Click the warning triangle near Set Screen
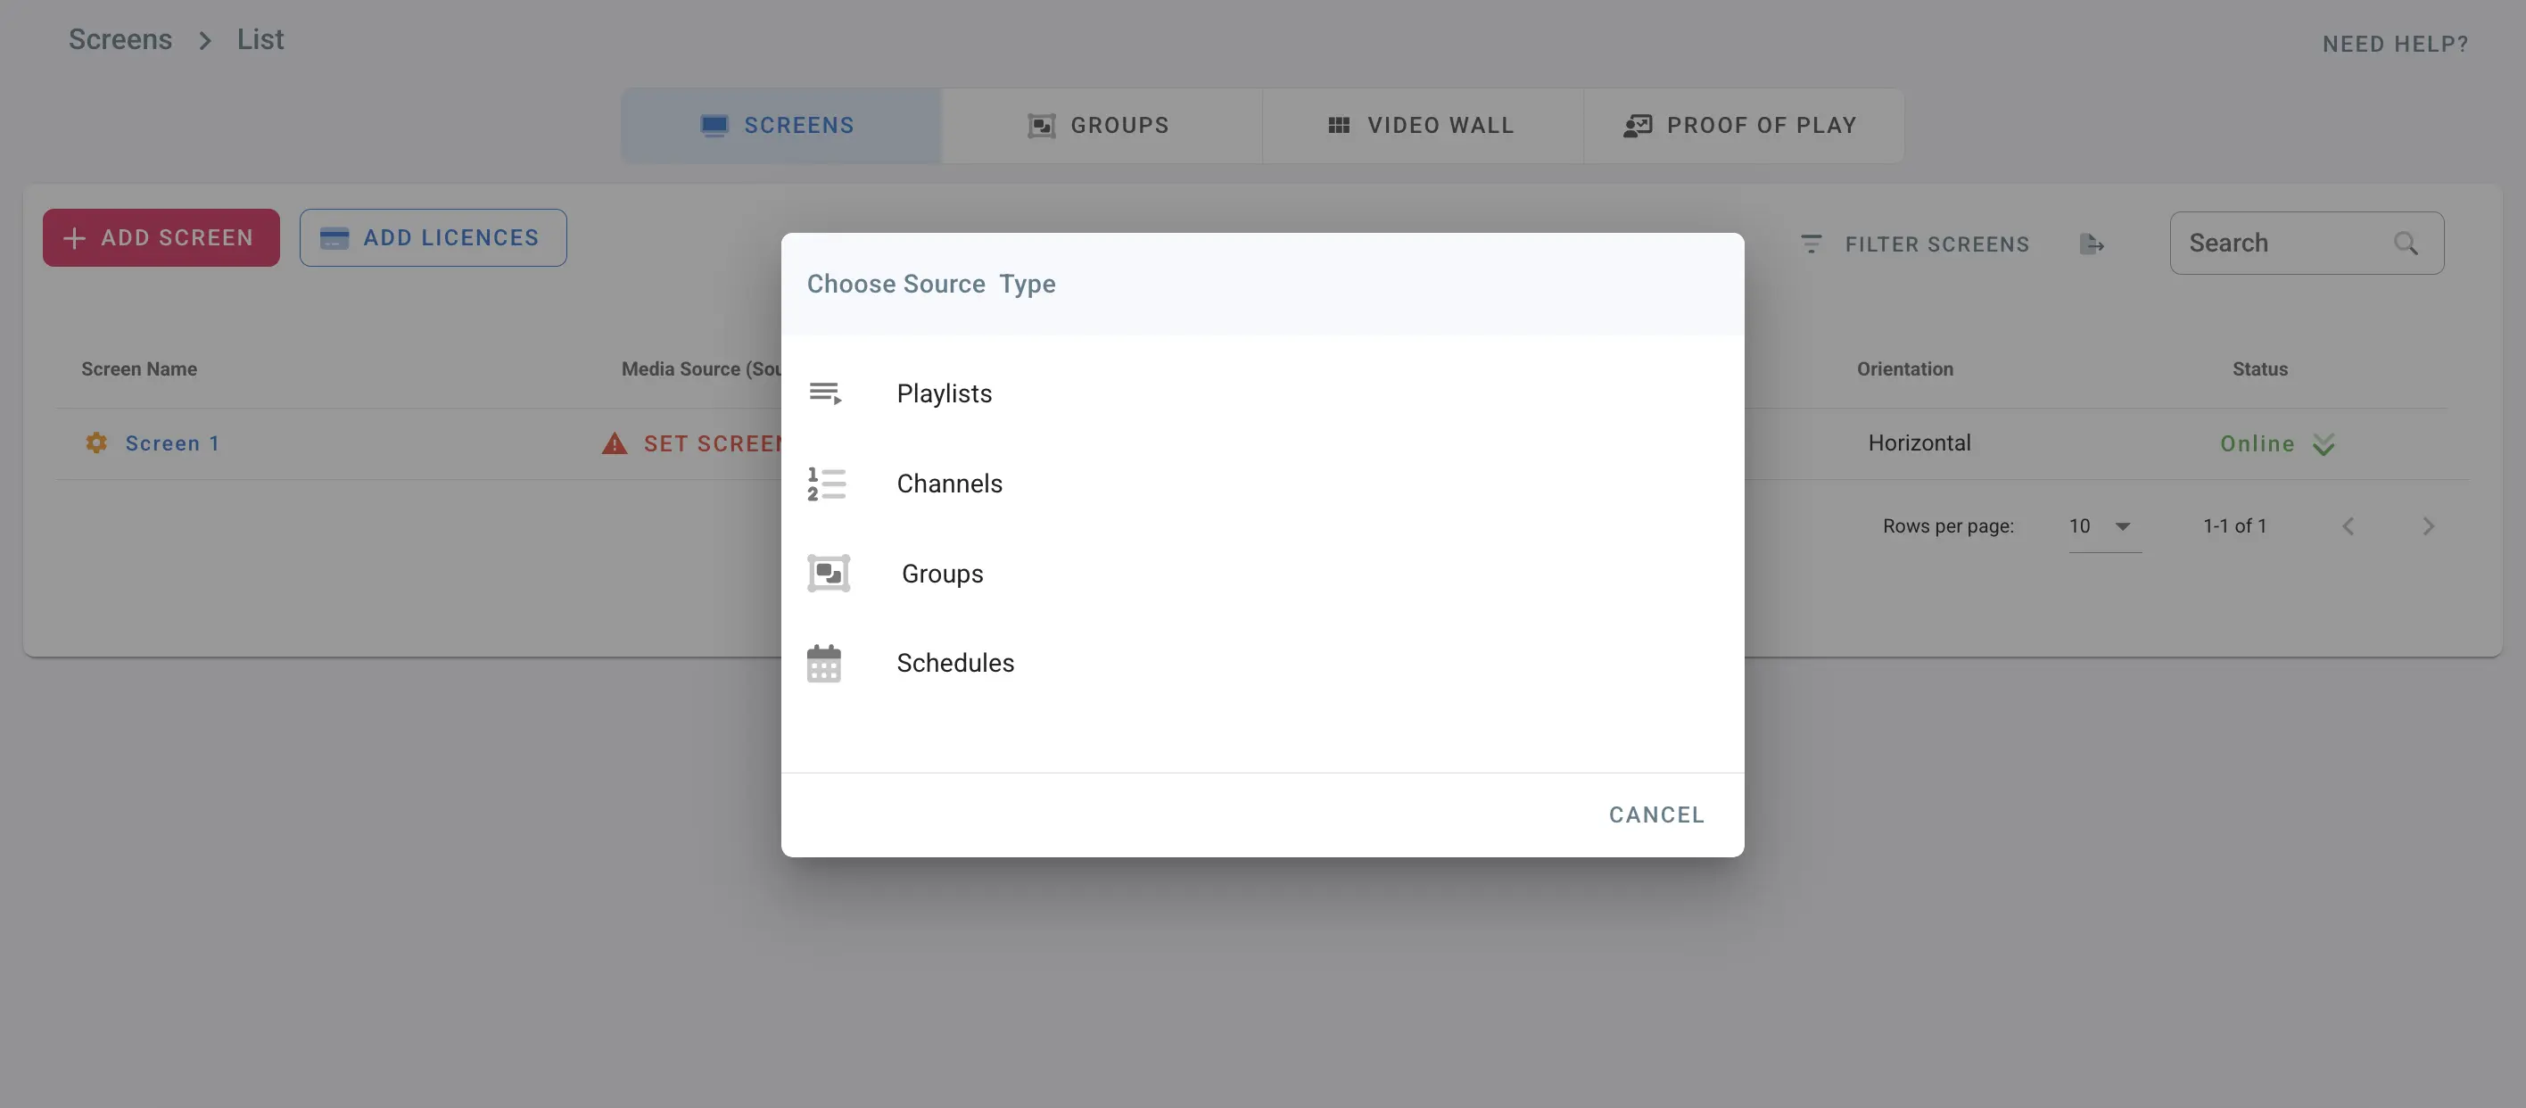 (613, 443)
